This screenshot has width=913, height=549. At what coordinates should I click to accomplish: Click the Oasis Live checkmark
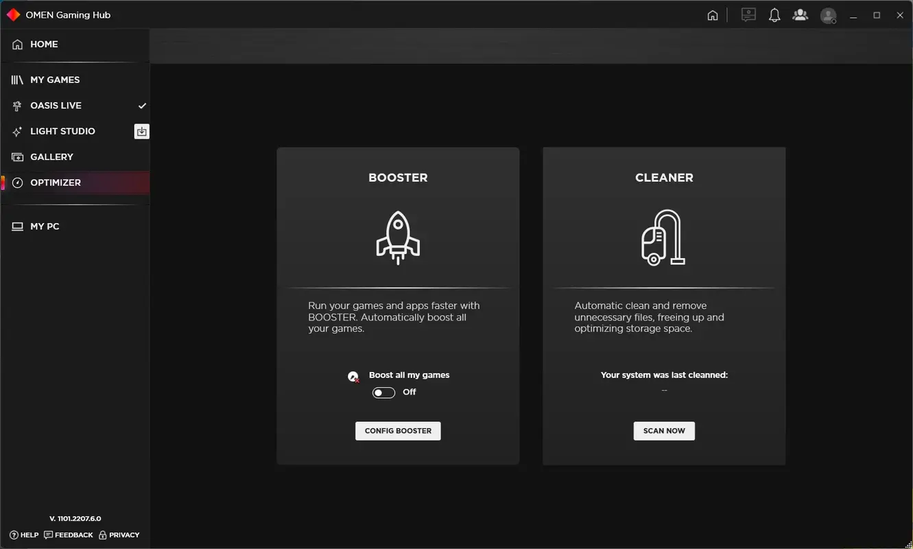(x=142, y=106)
